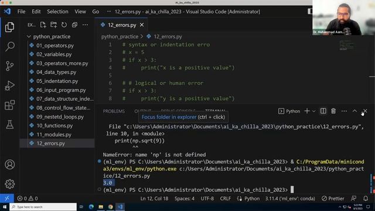Image resolution: width=375 pixels, height=211 pixels.
Task: Close the 12_errors.py editor tab
Action: point(142,25)
